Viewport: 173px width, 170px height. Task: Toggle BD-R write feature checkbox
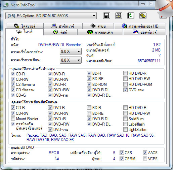point(89,108)
